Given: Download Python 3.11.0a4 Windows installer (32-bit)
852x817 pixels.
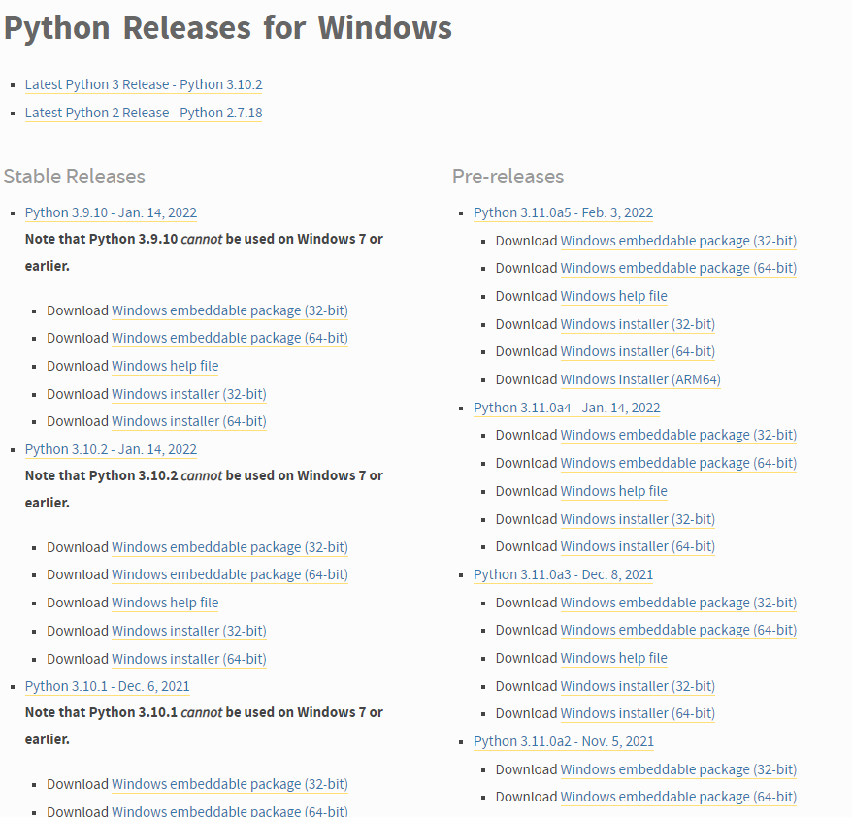Looking at the screenshot, I should tap(638, 519).
